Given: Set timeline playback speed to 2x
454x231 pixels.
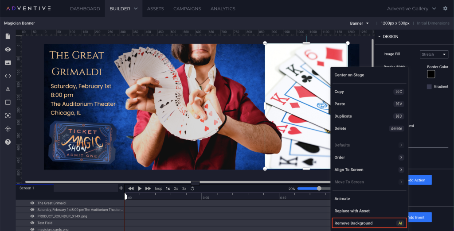Looking at the screenshot, I should pyautogui.click(x=176, y=189).
